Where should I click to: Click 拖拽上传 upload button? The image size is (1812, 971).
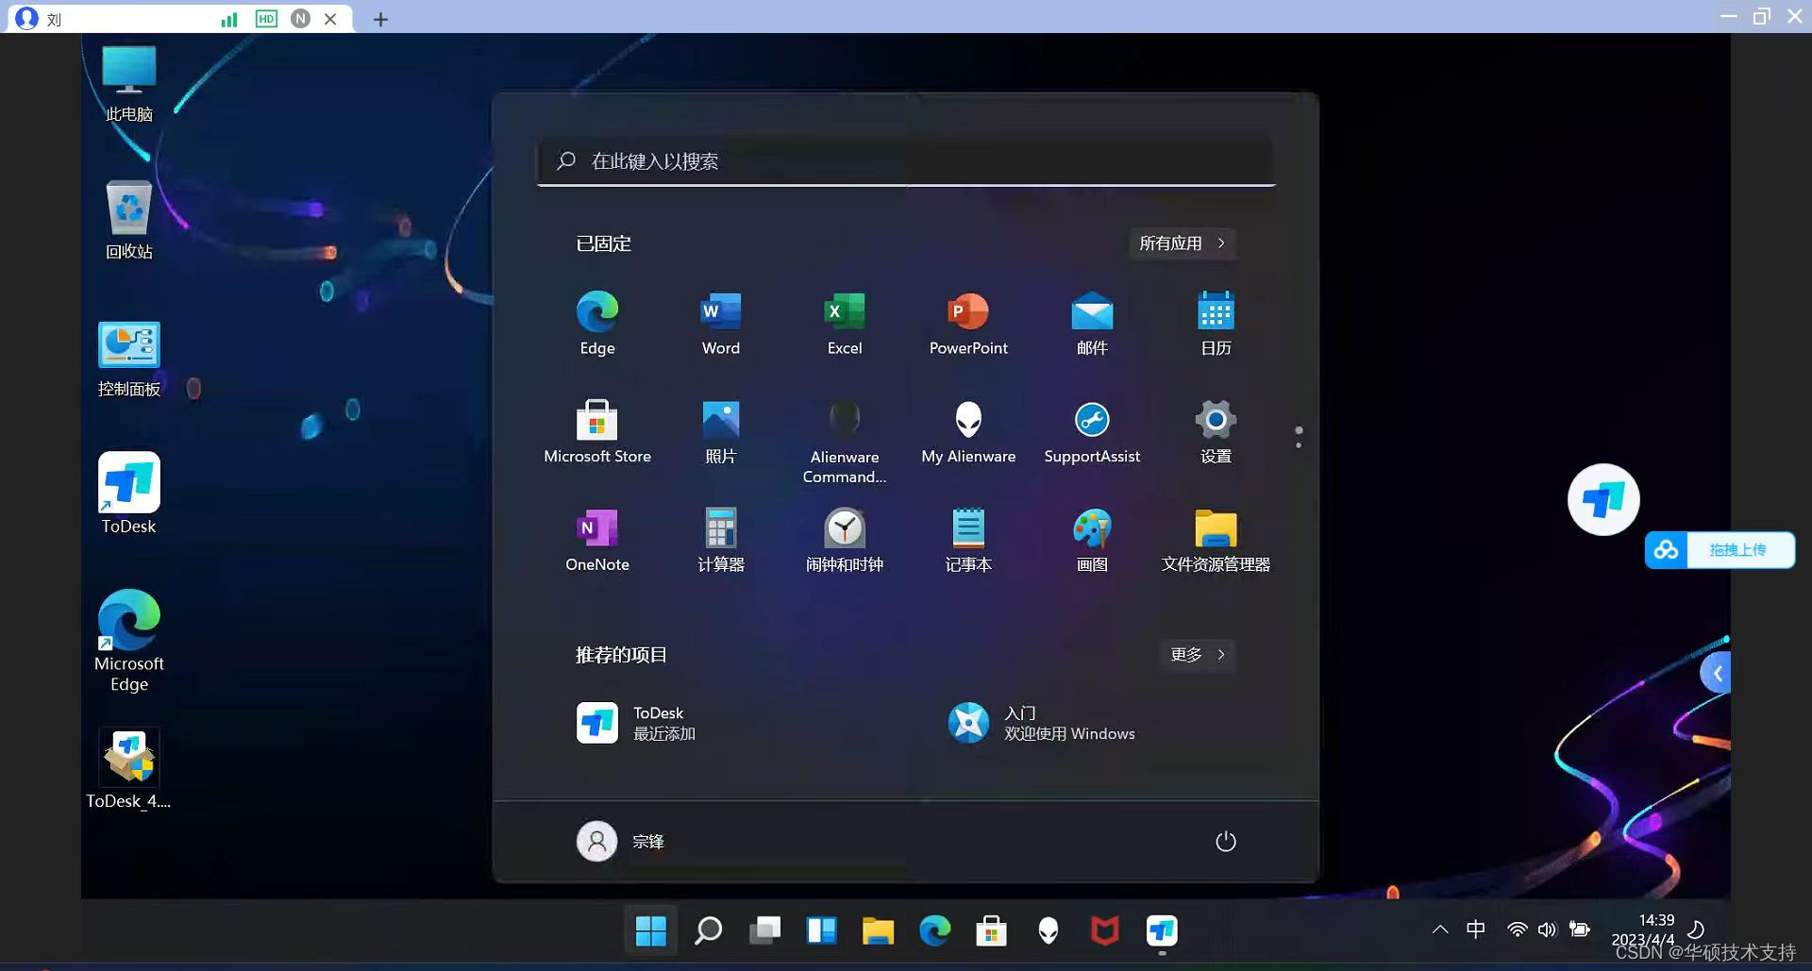tap(1720, 549)
